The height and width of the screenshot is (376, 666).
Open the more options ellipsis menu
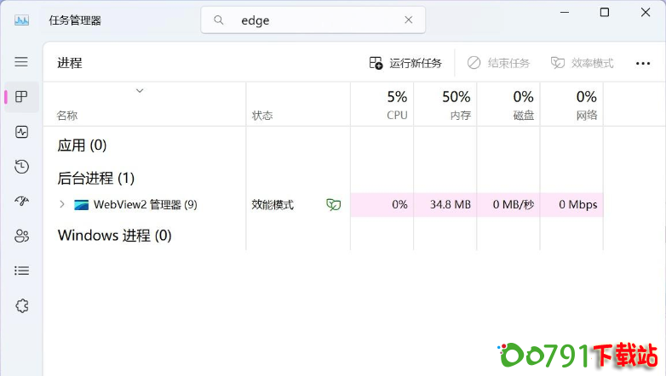pos(642,63)
